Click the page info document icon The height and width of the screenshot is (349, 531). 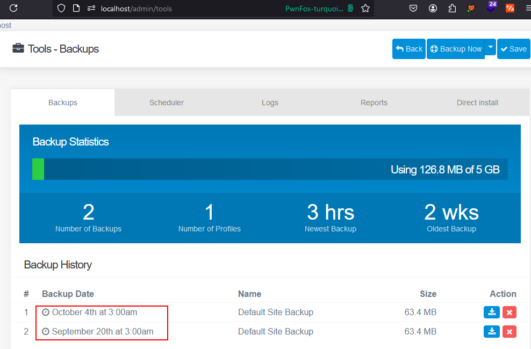click(76, 8)
